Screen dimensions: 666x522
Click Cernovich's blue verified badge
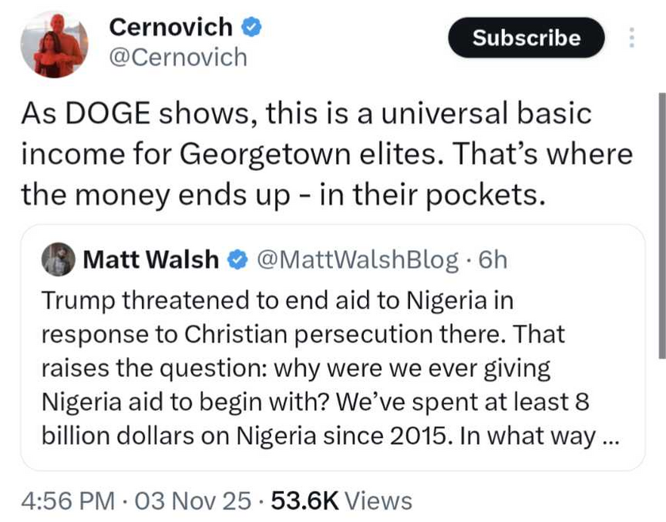(x=251, y=27)
